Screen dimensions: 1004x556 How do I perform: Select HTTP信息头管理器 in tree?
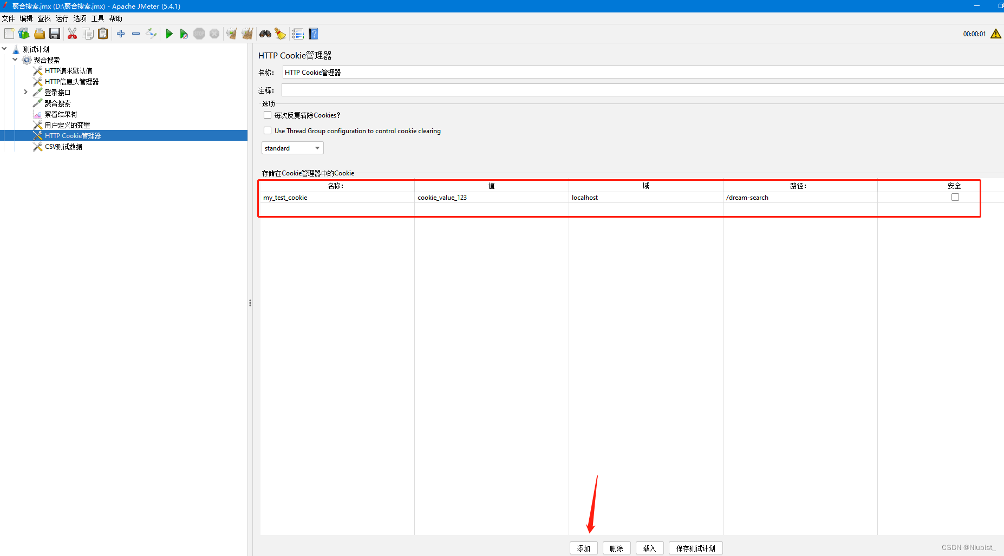pos(71,82)
